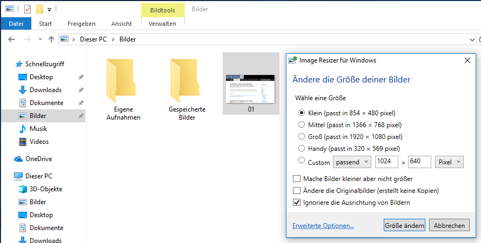Select the 3D-Objekte icon in sidebar
This screenshot has height=243, width=481.
(22, 189)
